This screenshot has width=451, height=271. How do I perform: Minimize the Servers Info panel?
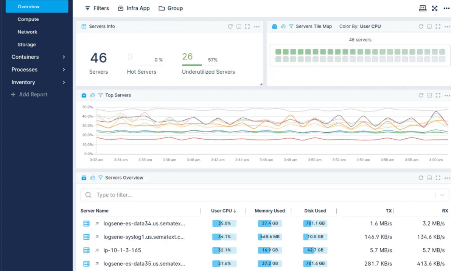[239, 26]
